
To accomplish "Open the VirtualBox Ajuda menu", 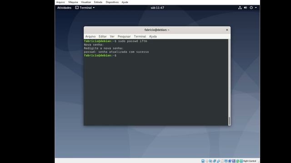I will click(x=125, y=2).
